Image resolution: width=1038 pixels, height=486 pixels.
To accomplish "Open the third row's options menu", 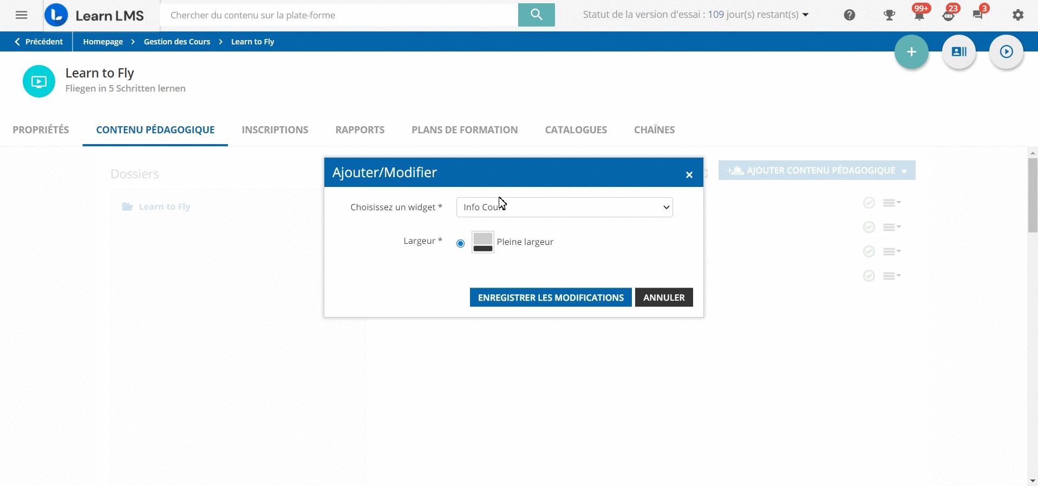I will [891, 251].
